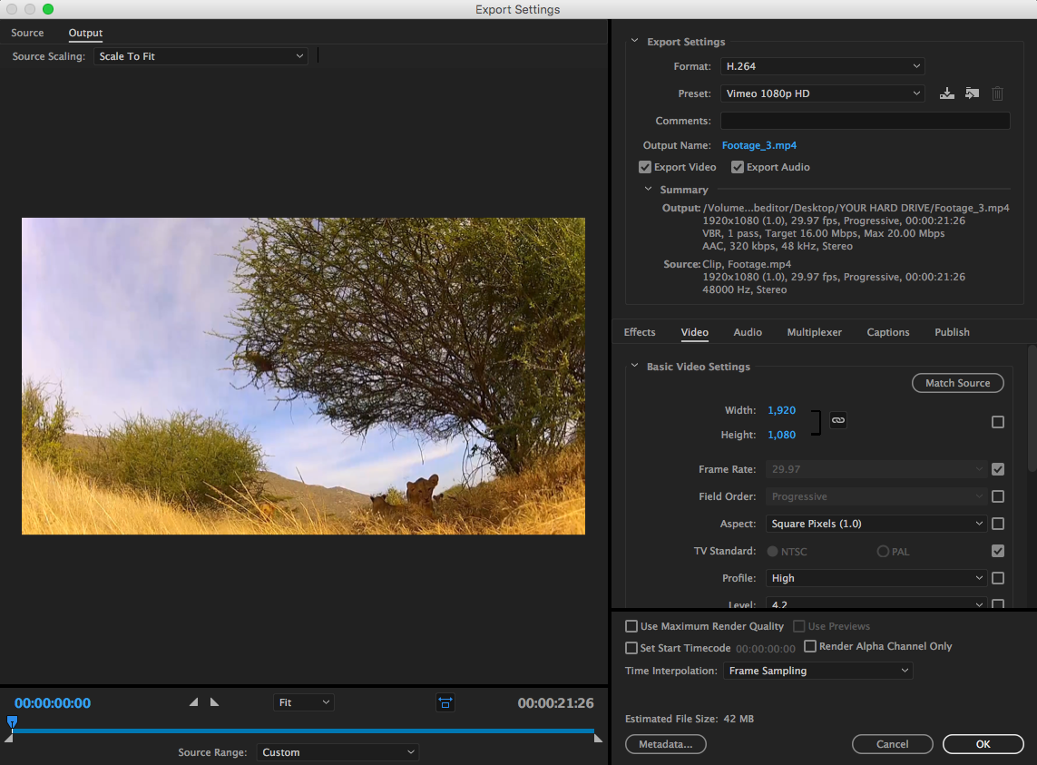1037x765 pixels.
Task: Click the Match Source button
Action: (x=957, y=383)
